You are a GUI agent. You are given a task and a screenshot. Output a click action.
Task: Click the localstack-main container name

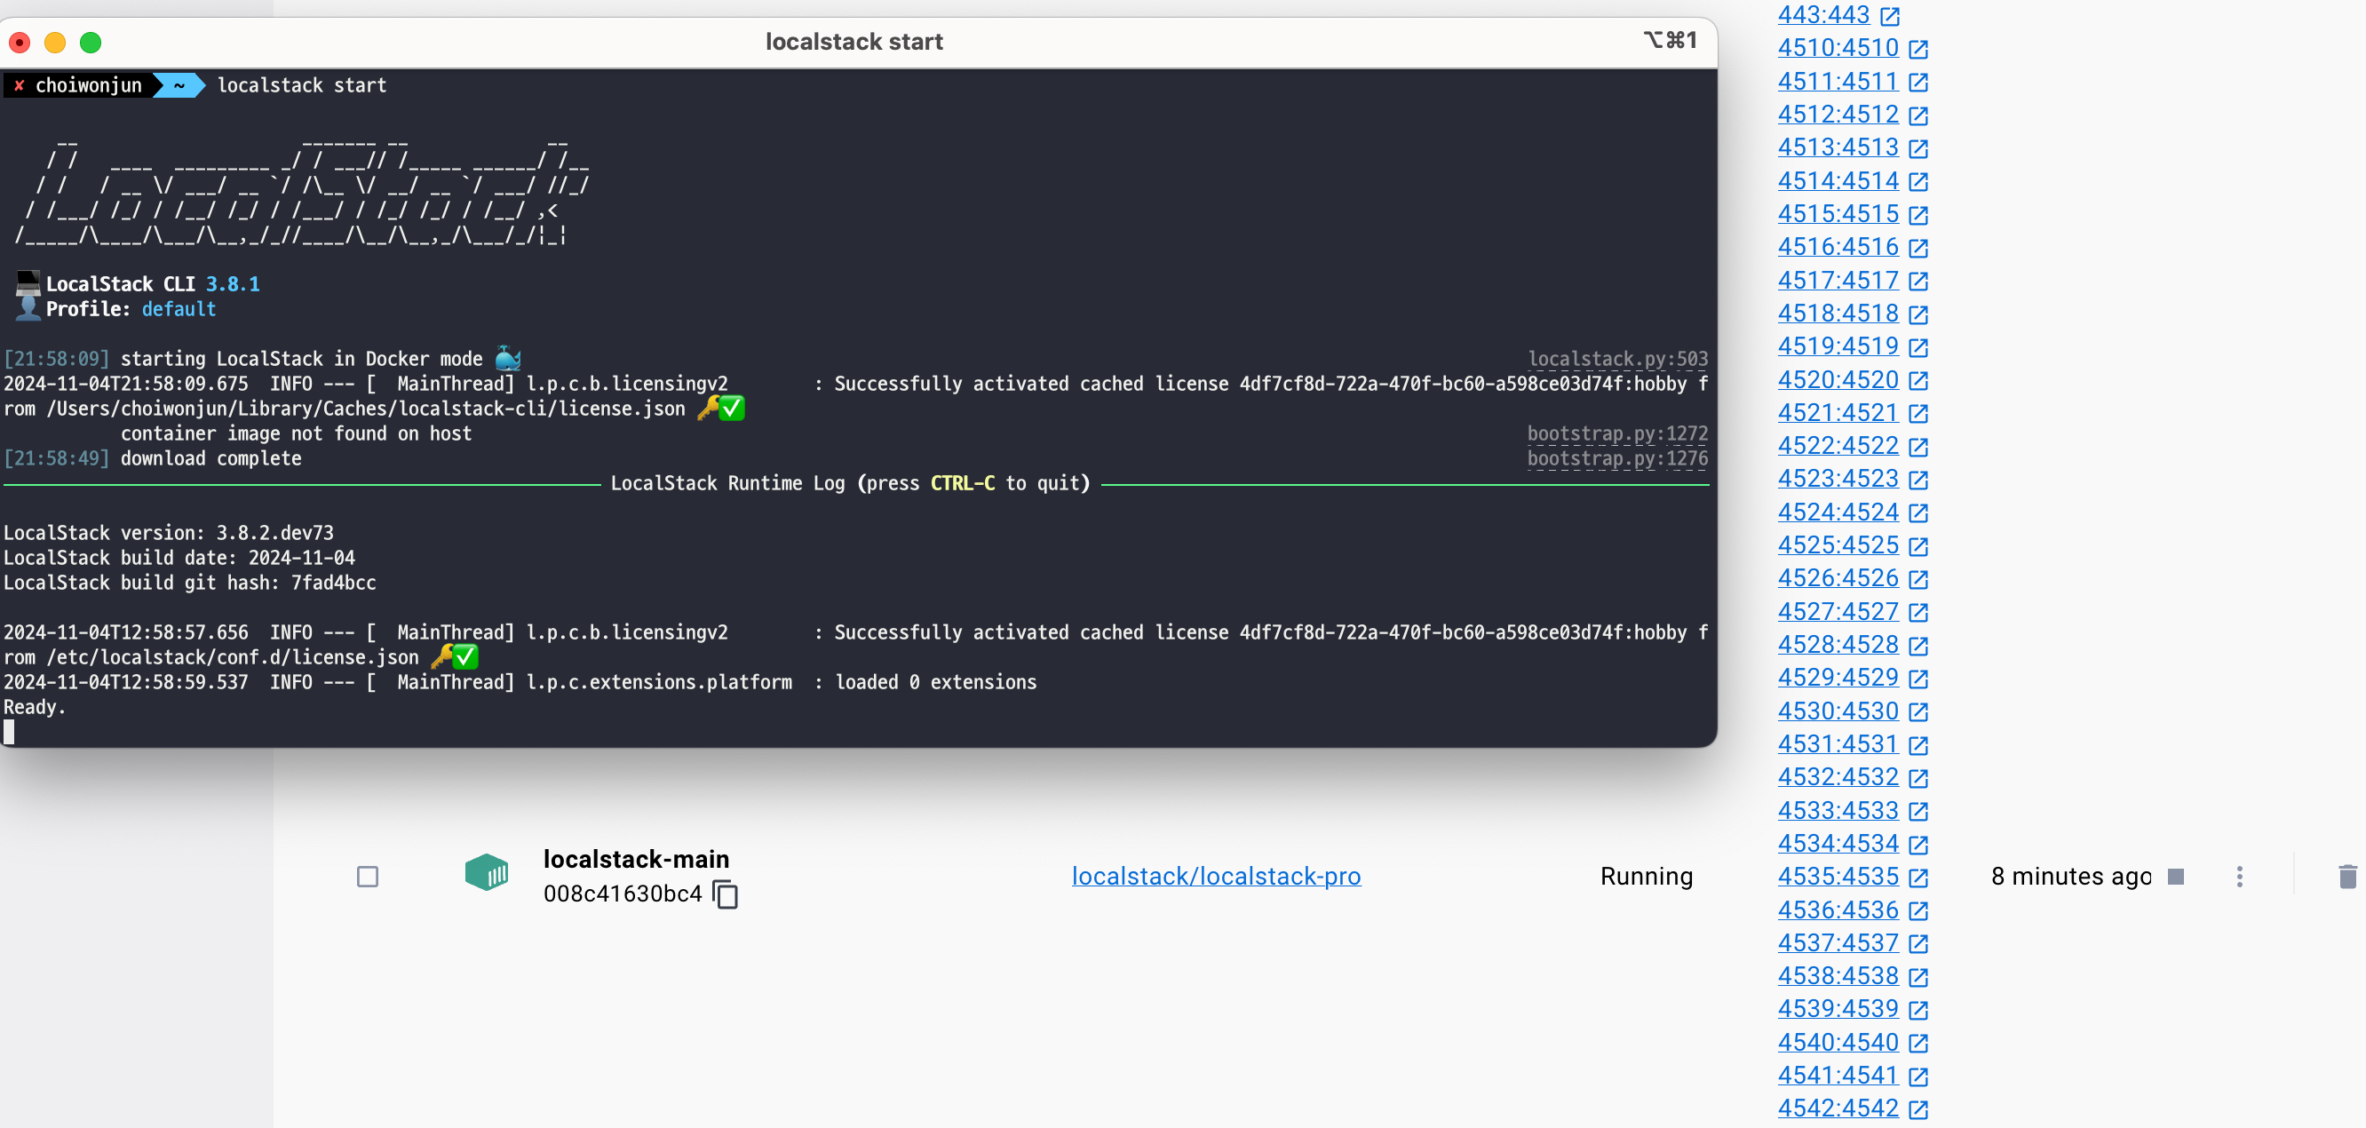pyautogui.click(x=636, y=859)
